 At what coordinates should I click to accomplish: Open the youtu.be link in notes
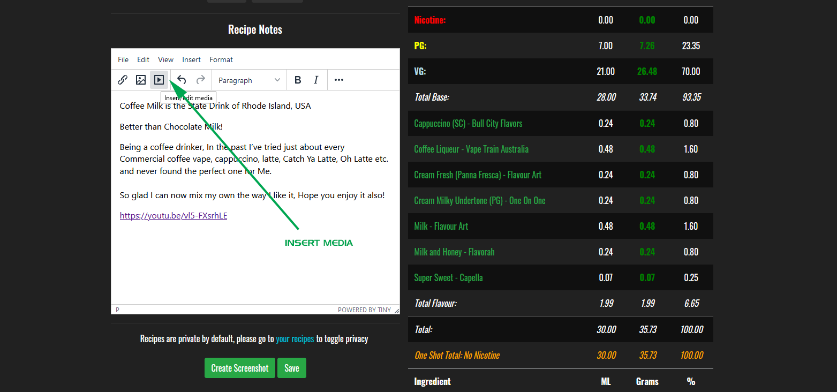(174, 216)
